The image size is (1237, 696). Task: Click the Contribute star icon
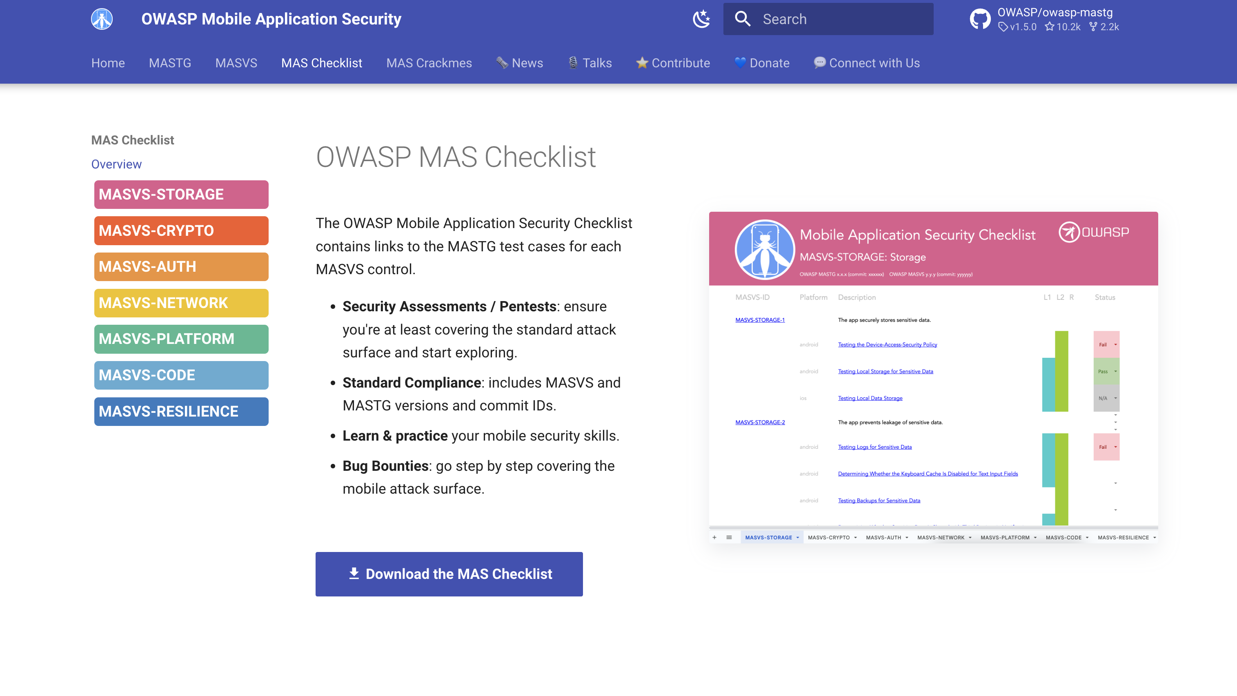point(641,63)
